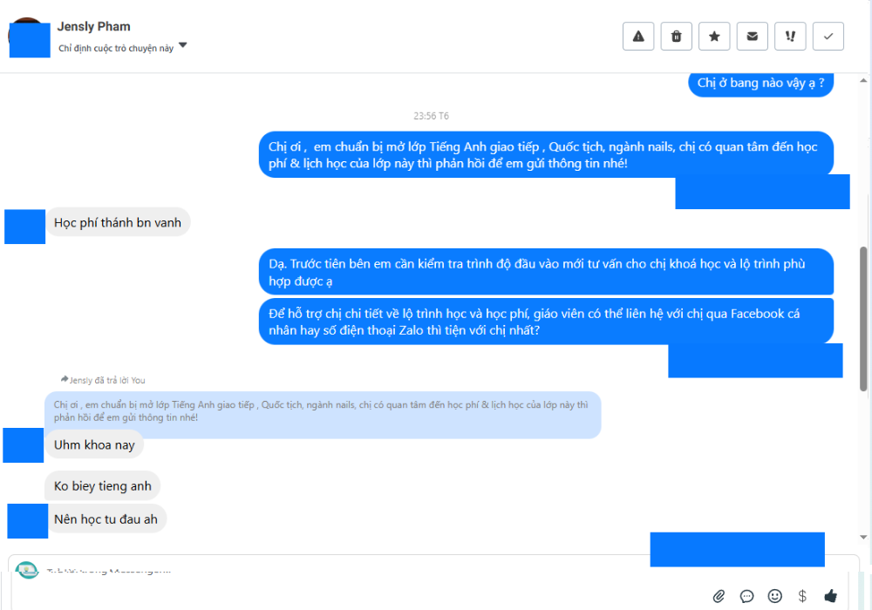Image resolution: width=872 pixels, height=610 pixels.
Task: Expand the assign conversation dropdown arrow
Action: point(182,45)
